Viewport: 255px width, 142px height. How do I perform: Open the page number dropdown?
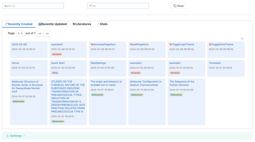click(20, 34)
